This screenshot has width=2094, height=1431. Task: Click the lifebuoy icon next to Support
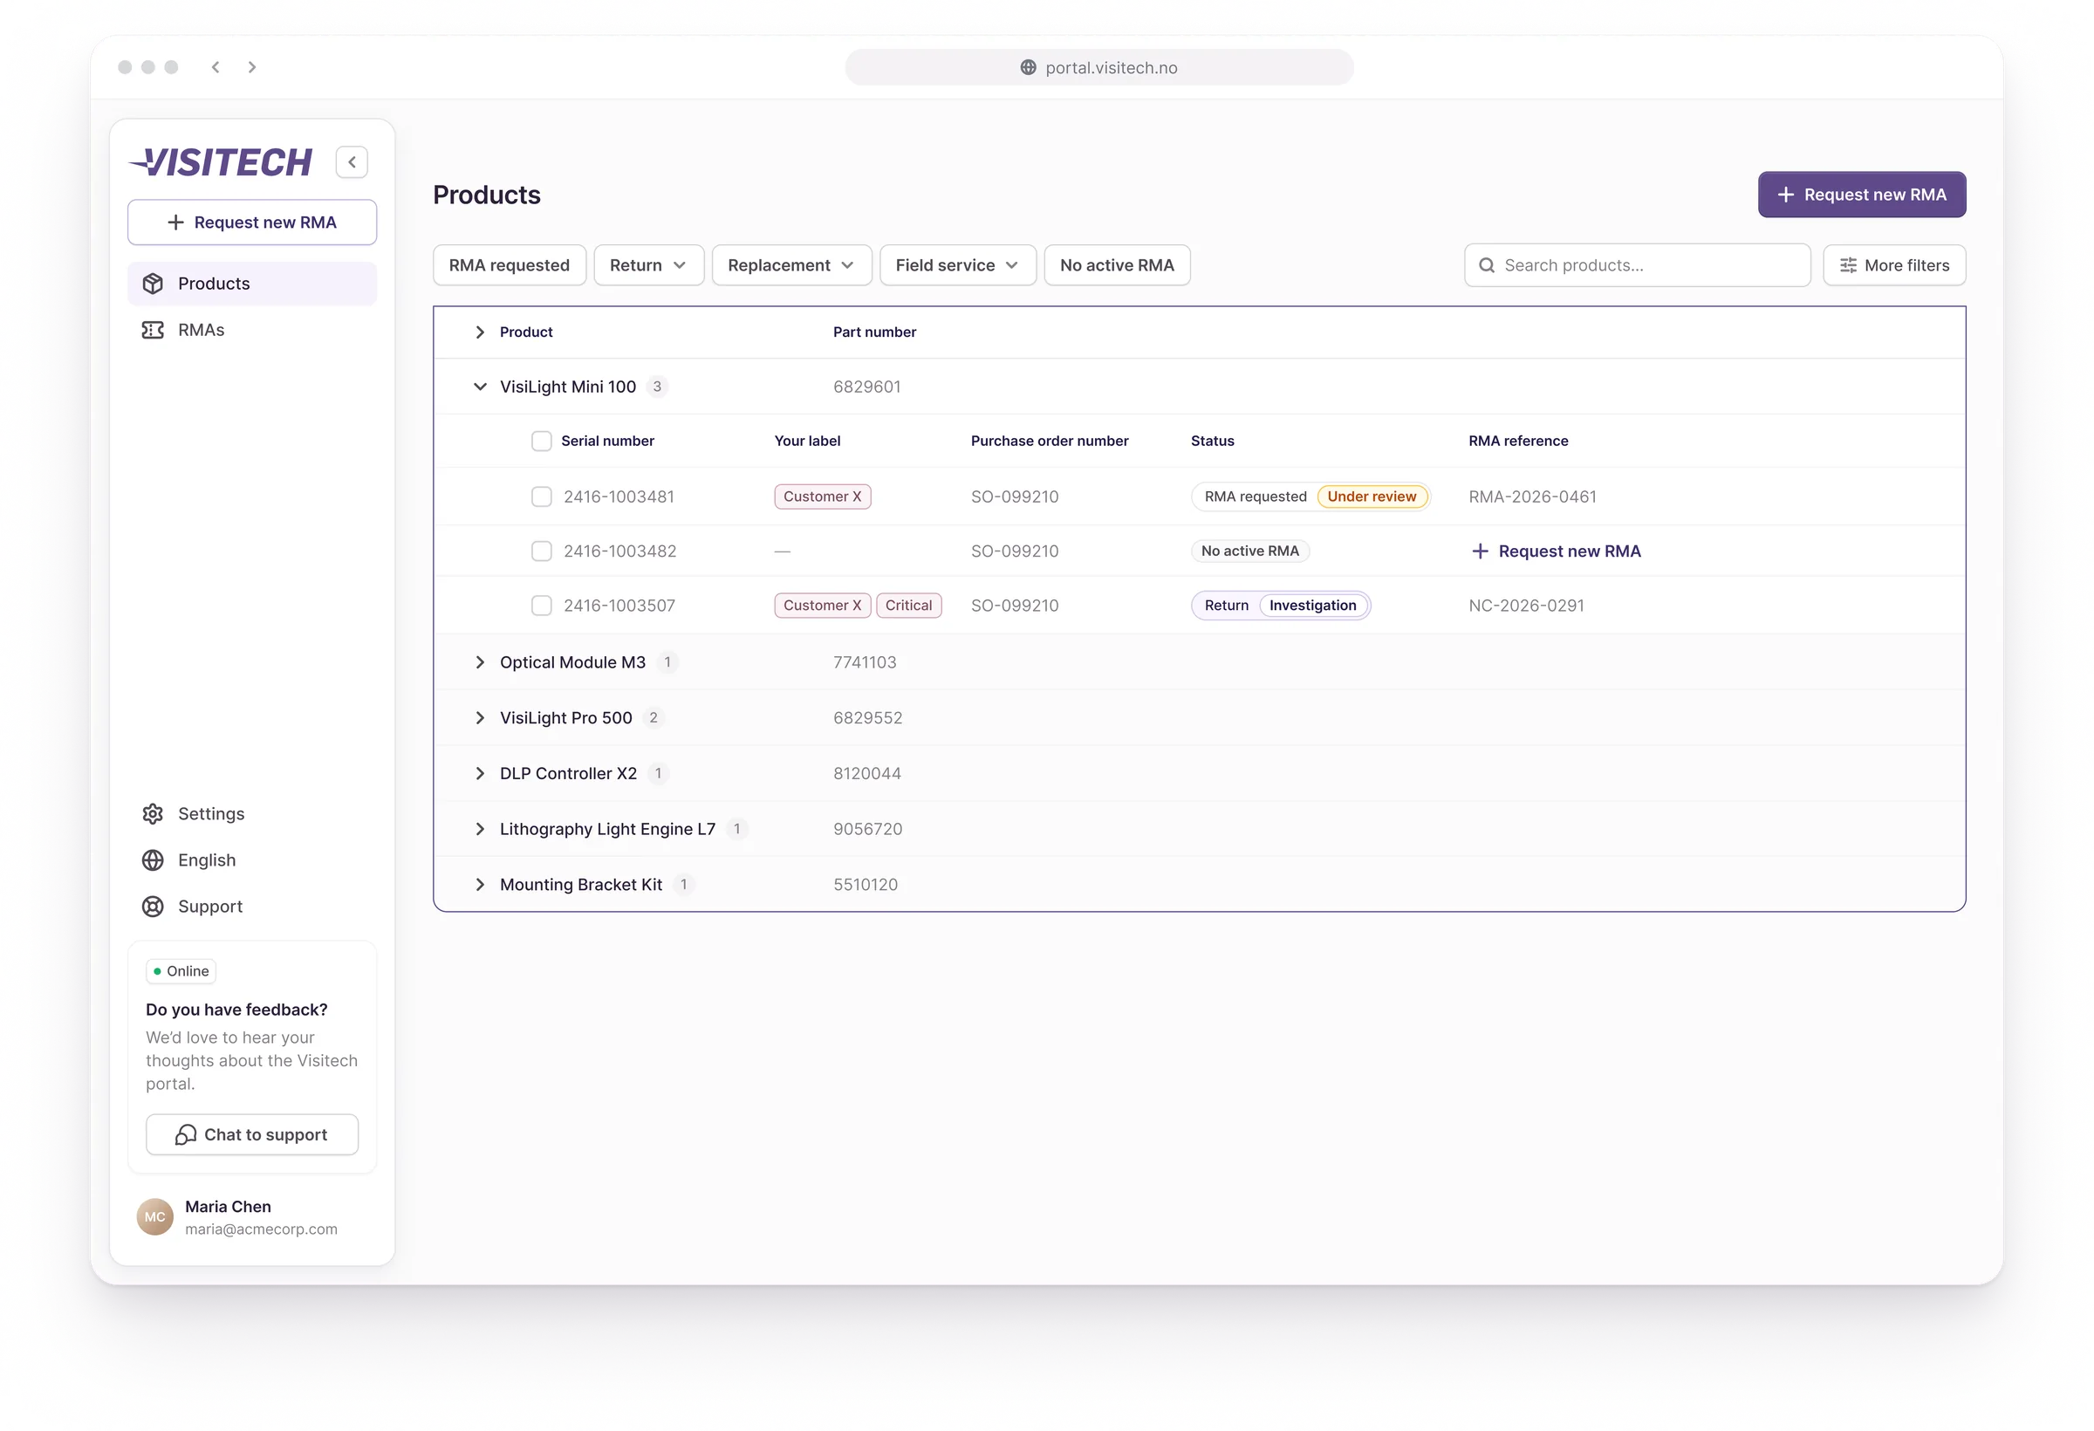154,907
